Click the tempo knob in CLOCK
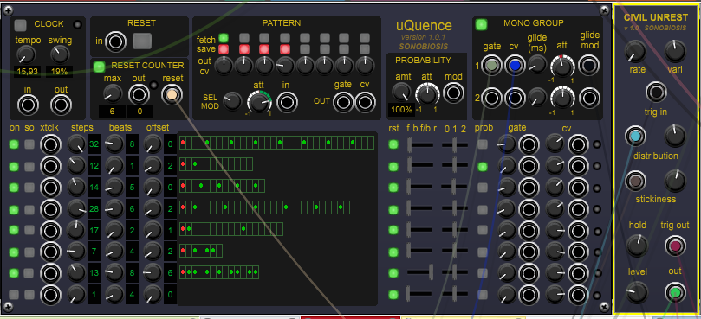 26,54
